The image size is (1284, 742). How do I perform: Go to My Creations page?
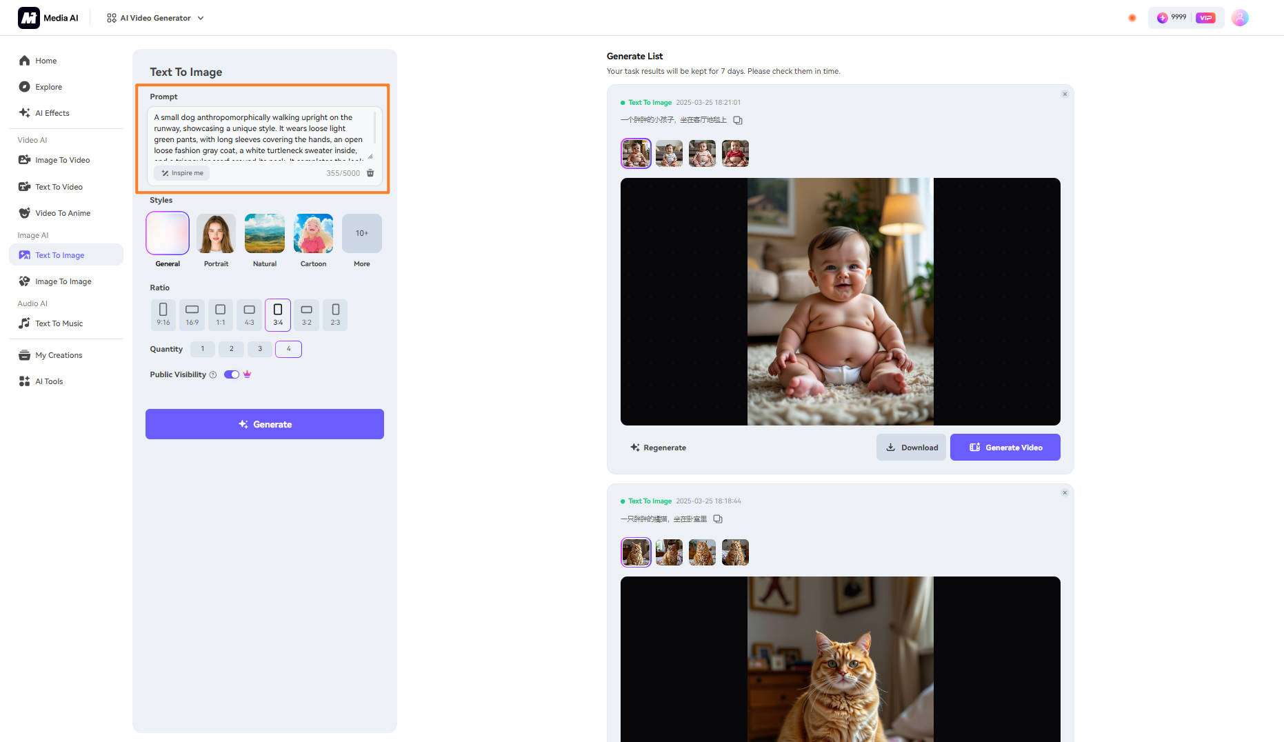pyautogui.click(x=59, y=355)
